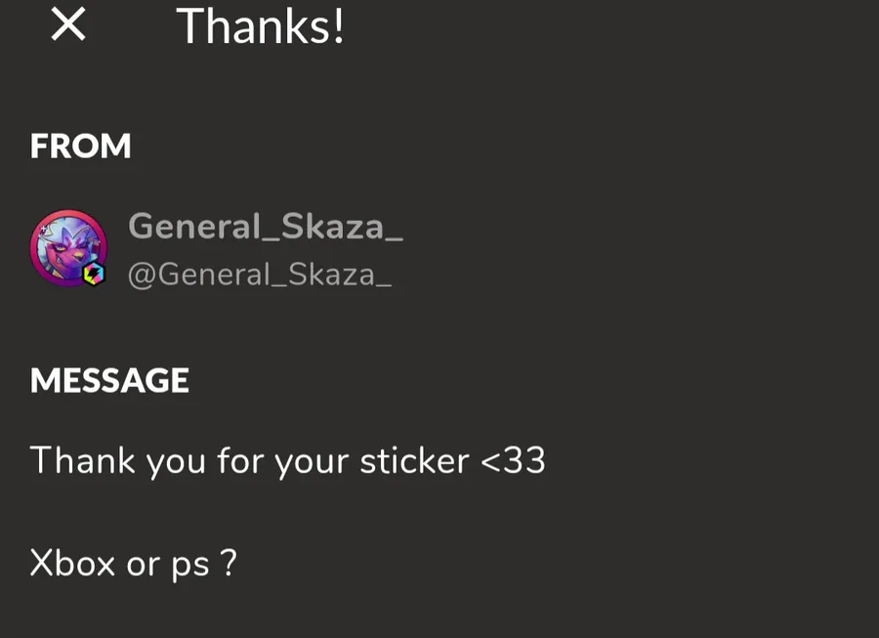Click the MESSAGE section heading
This screenshot has height=638, width=879.
pos(109,380)
